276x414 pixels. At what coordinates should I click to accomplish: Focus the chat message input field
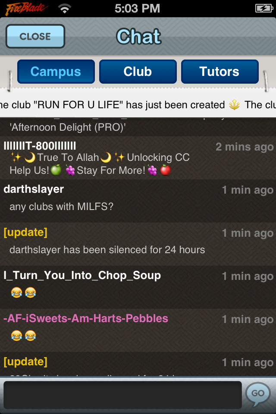click(x=122, y=395)
